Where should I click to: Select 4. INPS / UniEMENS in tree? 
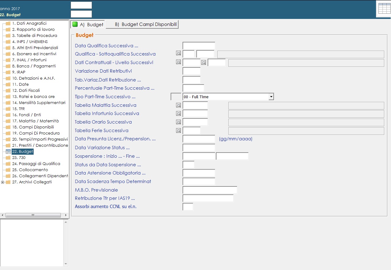(30, 41)
